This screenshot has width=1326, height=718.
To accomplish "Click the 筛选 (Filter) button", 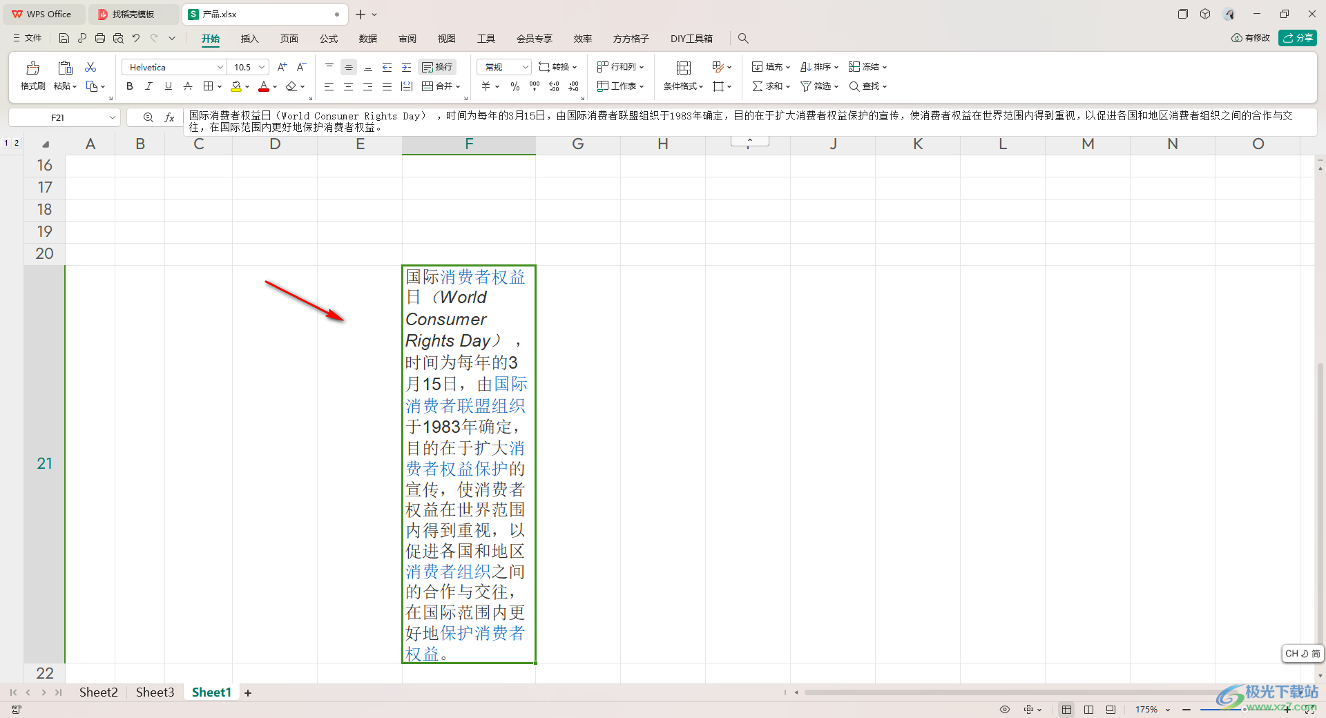I will (x=819, y=86).
